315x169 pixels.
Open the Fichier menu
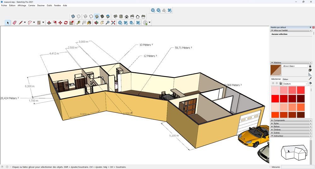point(4,5)
